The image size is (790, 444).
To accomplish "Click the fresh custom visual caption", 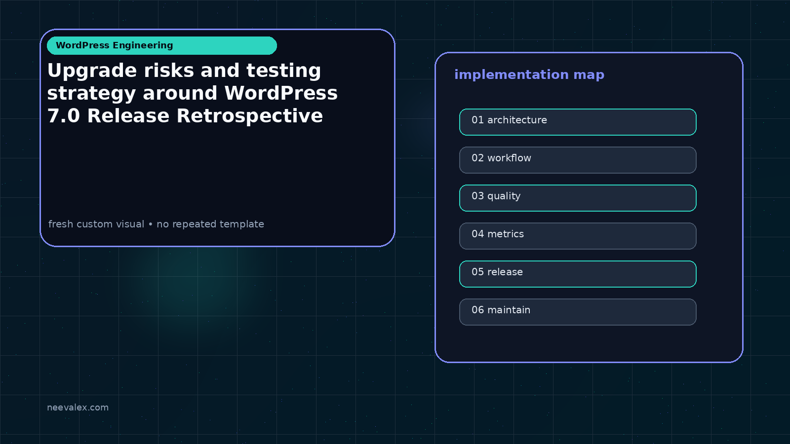I will click(x=156, y=224).
